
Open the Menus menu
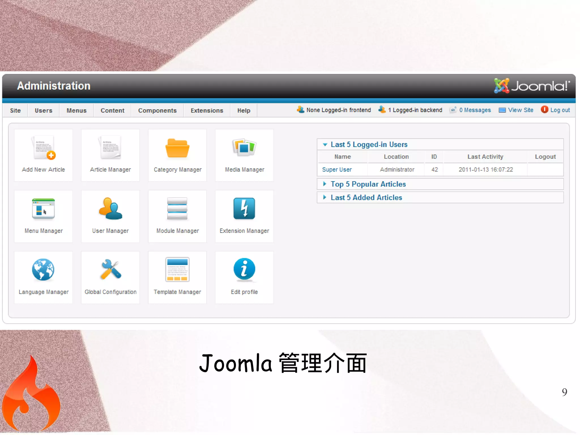tap(76, 110)
